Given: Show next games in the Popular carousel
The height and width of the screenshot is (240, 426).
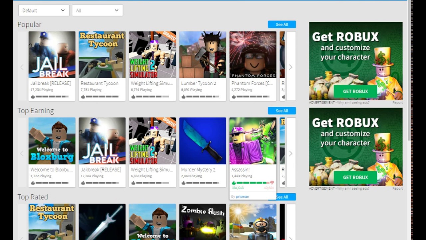Looking at the screenshot, I should 291,67.
